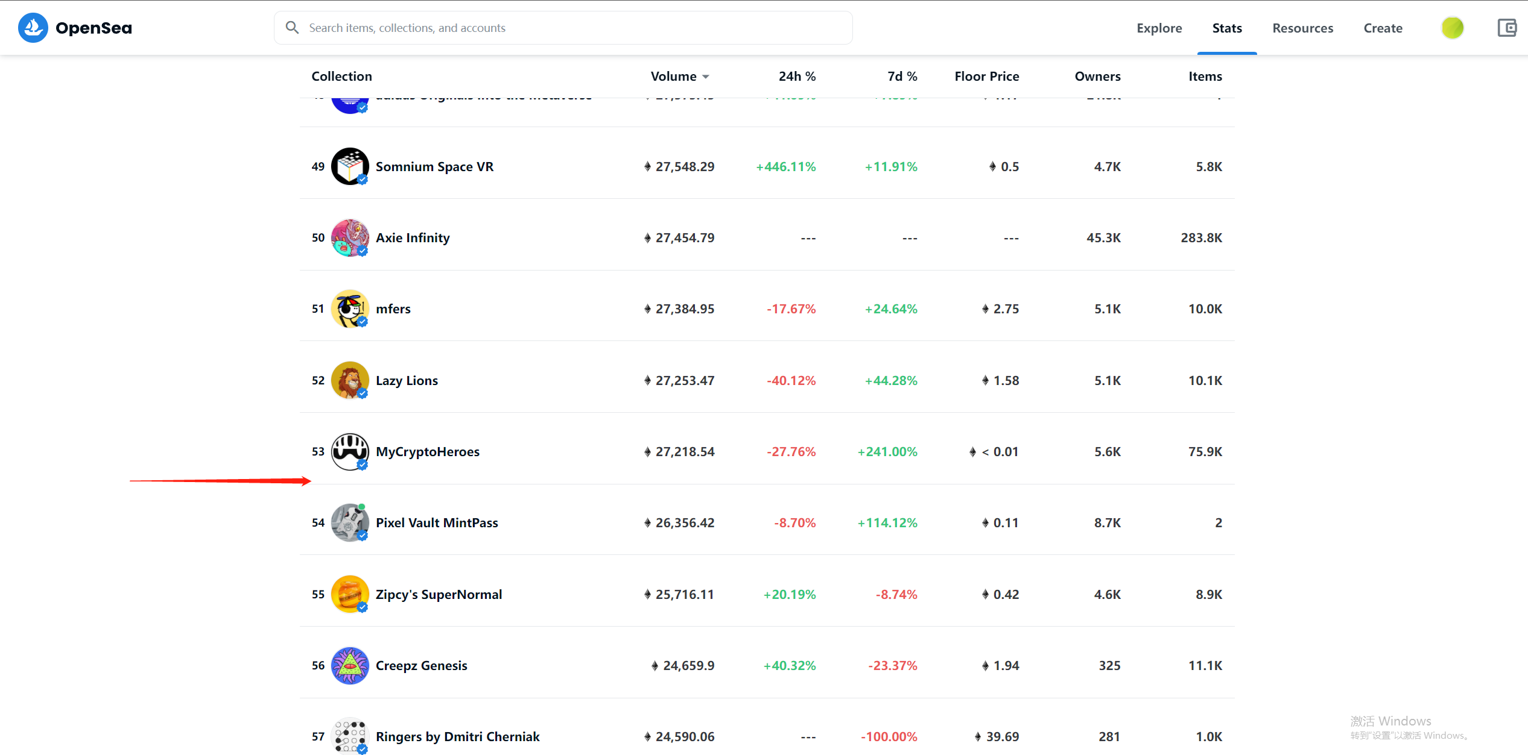This screenshot has width=1528, height=755.
Task: Click Pixel Vault 7d change +114.12%
Action: pyautogui.click(x=887, y=522)
